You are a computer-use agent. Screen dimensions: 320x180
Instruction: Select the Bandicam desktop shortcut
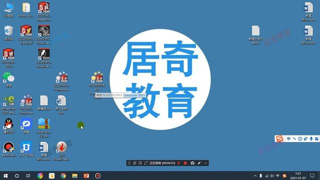[x=8, y=149]
